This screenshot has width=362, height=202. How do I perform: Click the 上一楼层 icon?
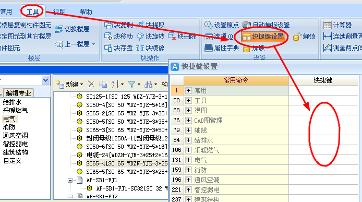coord(59,44)
